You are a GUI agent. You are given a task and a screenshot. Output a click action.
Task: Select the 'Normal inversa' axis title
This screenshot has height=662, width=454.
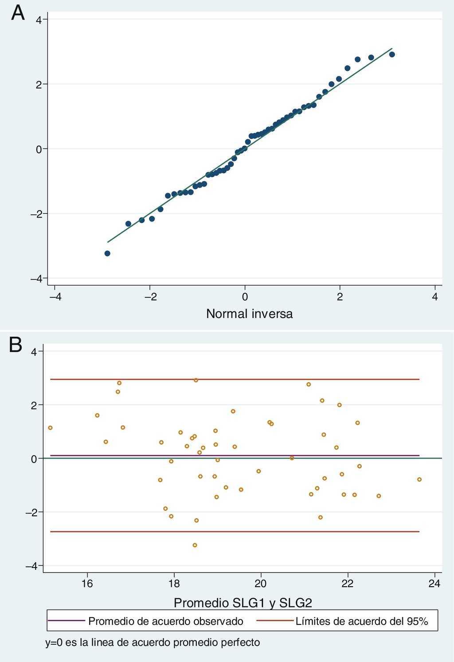pyautogui.click(x=249, y=314)
